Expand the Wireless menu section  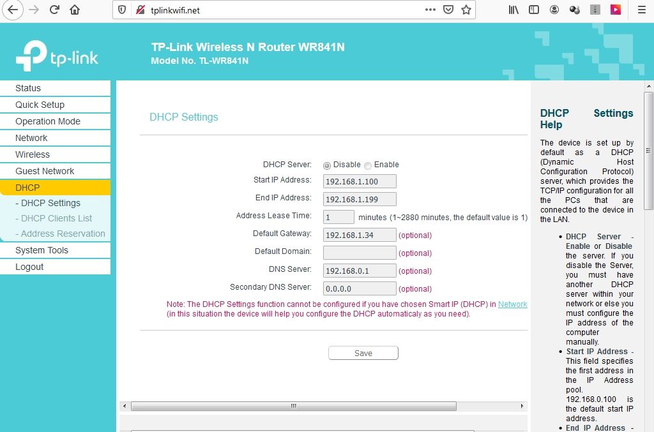[55, 154]
